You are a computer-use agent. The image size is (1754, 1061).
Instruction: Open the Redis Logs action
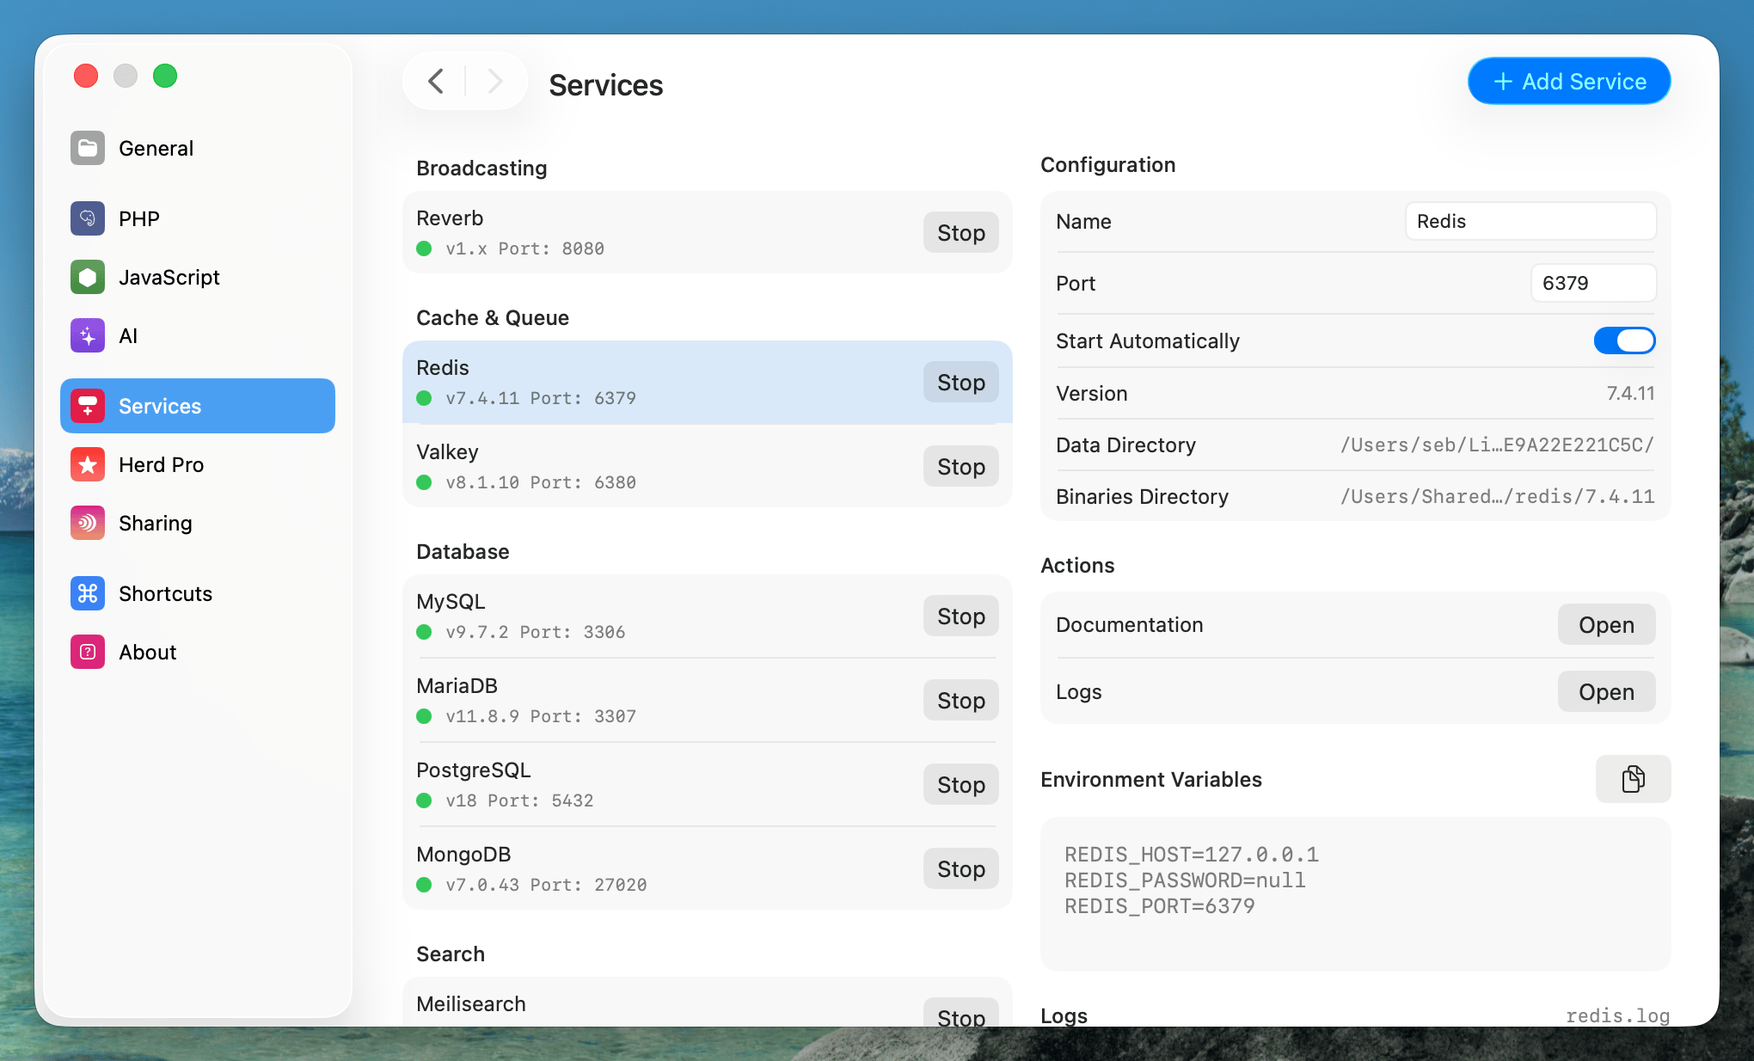click(1606, 691)
